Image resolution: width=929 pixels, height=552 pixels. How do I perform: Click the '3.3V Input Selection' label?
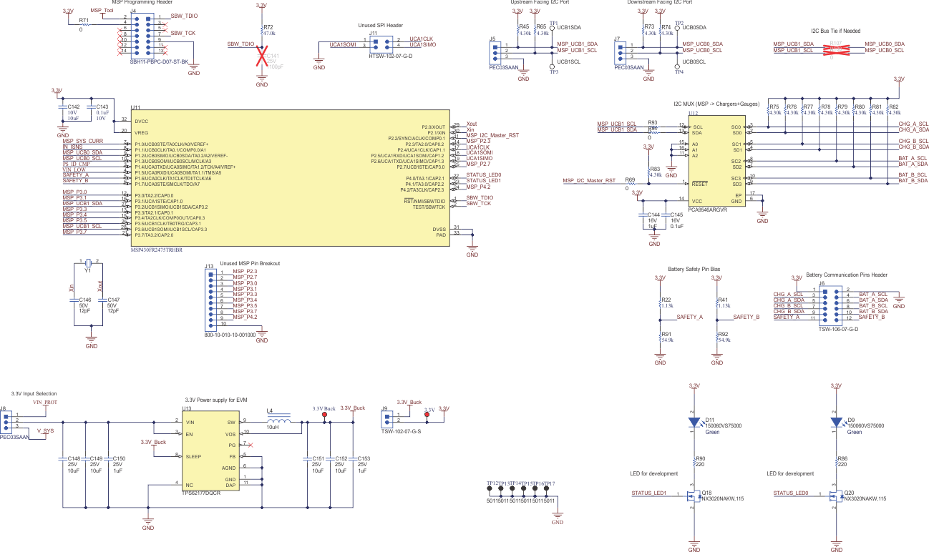34,394
